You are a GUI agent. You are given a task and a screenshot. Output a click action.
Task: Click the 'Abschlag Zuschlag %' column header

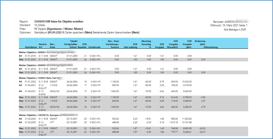pyautogui.click(x=146, y=44)
